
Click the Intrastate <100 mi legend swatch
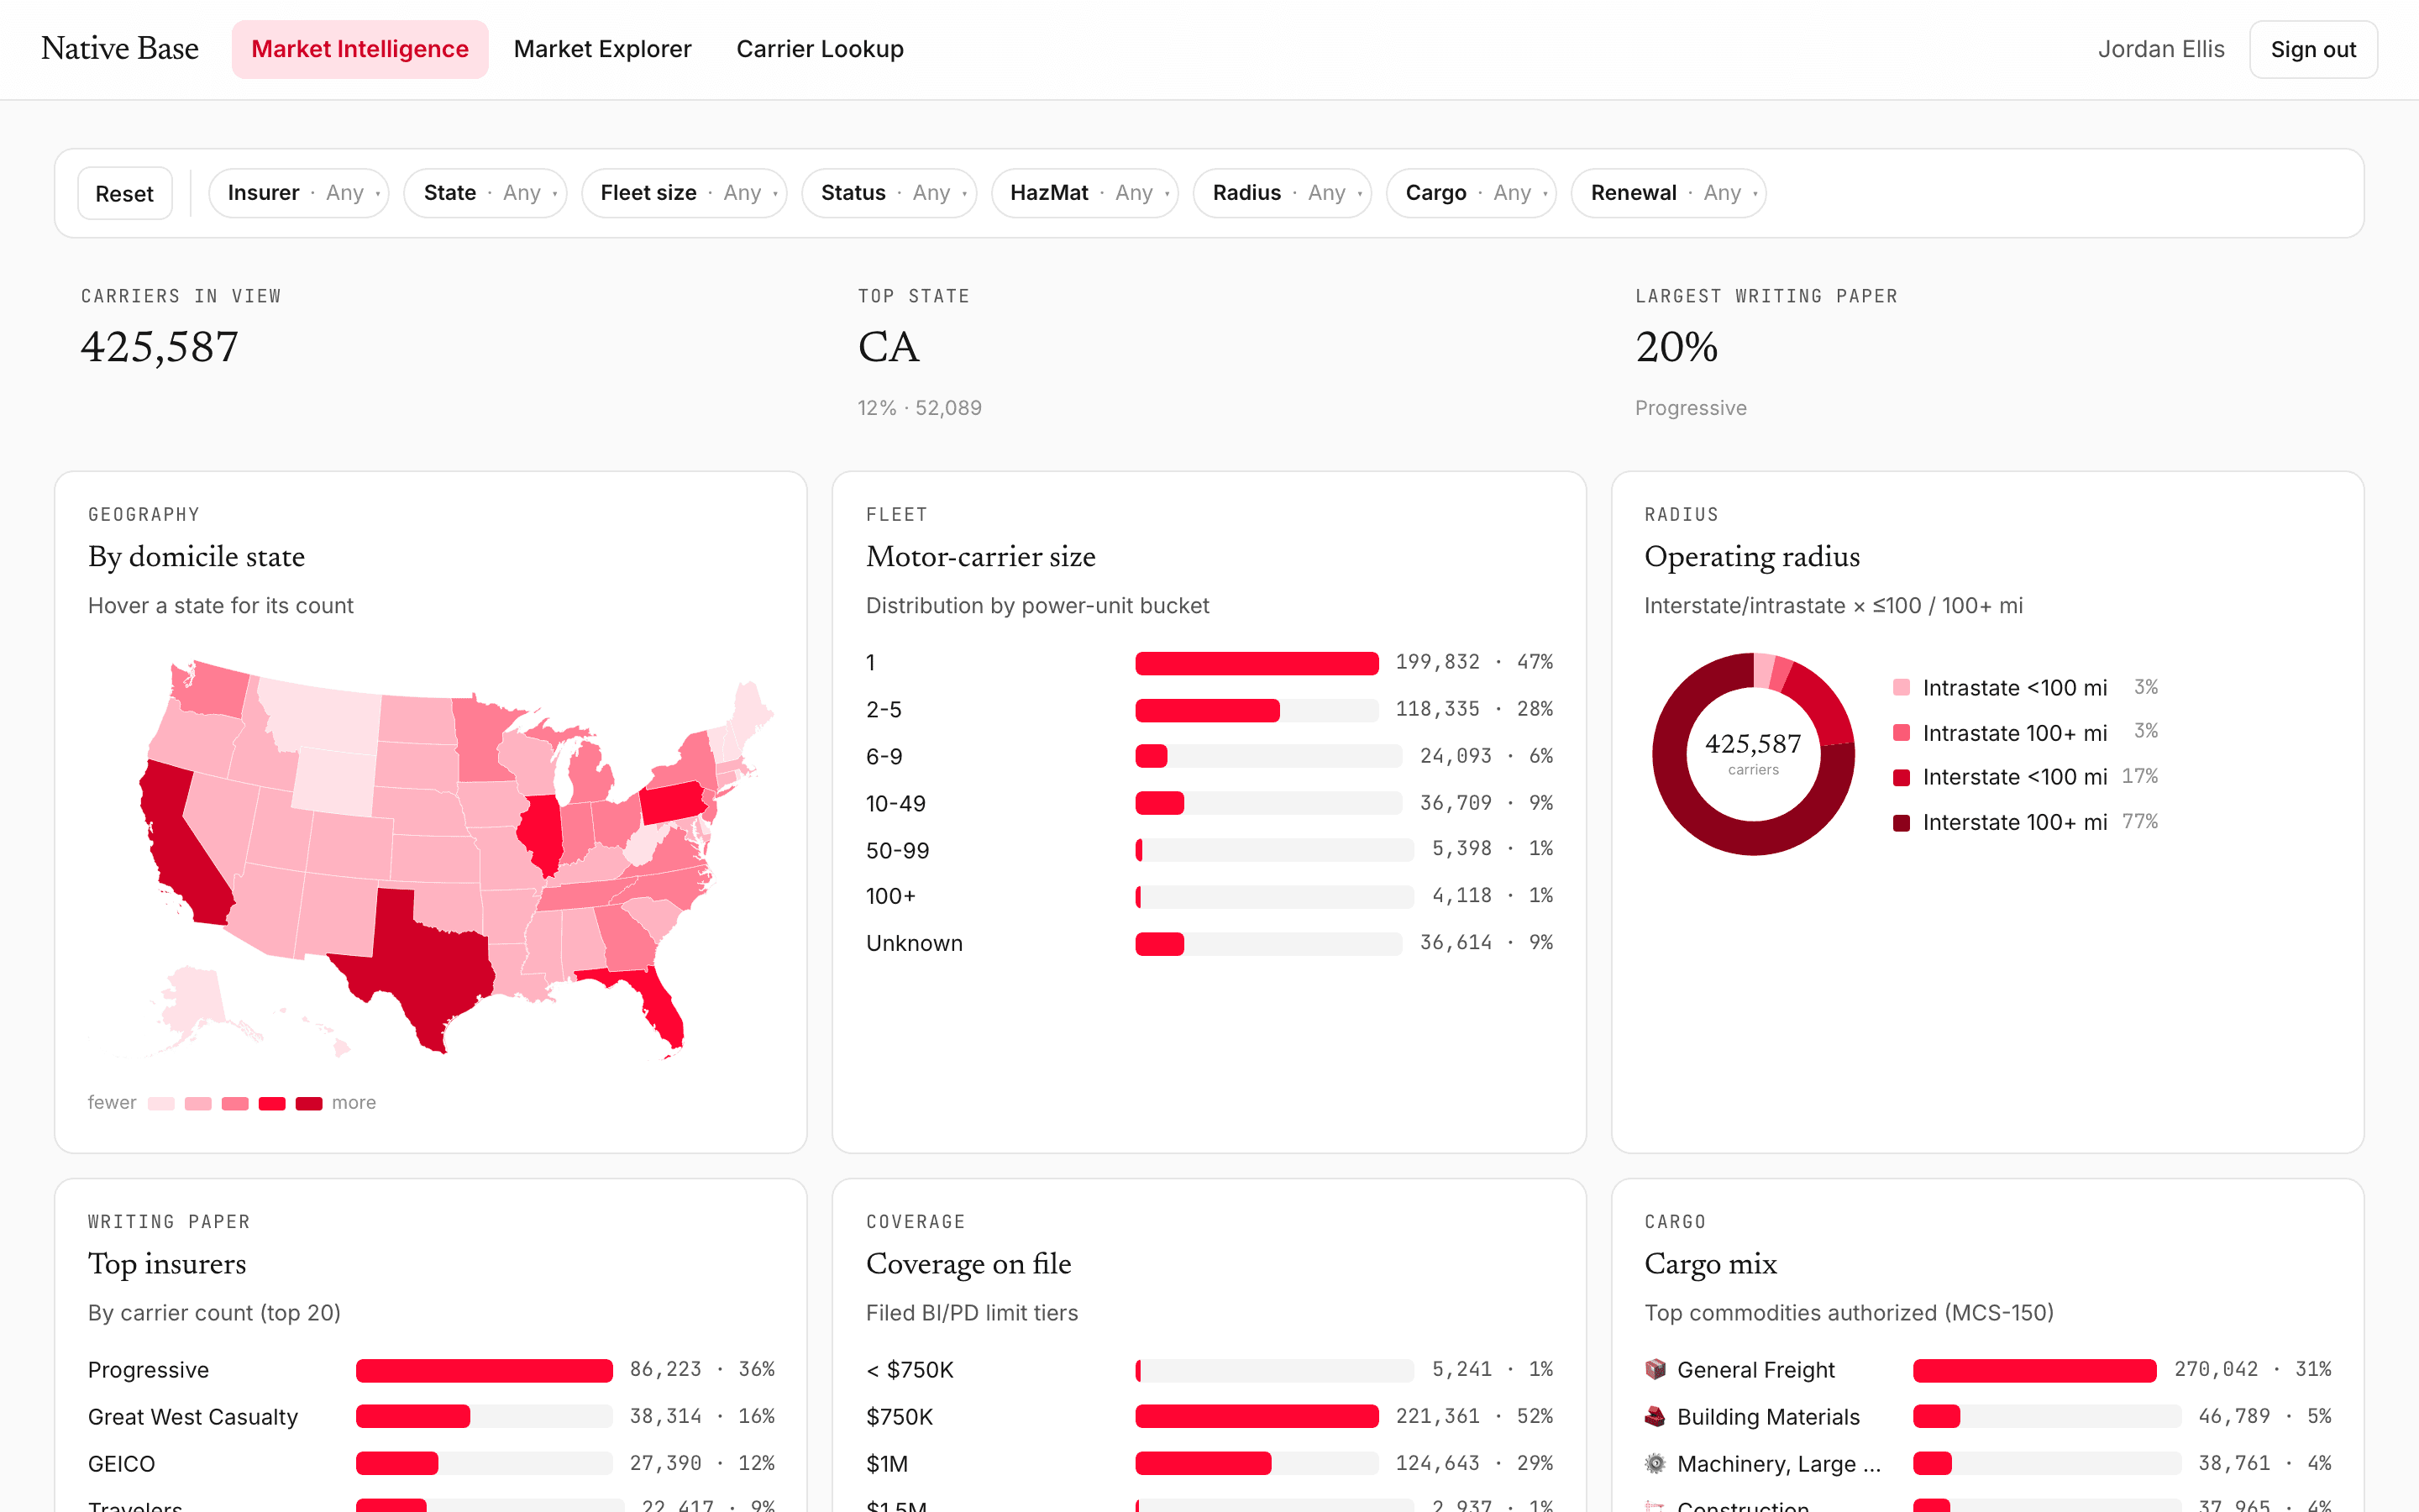pos(1902,687)
